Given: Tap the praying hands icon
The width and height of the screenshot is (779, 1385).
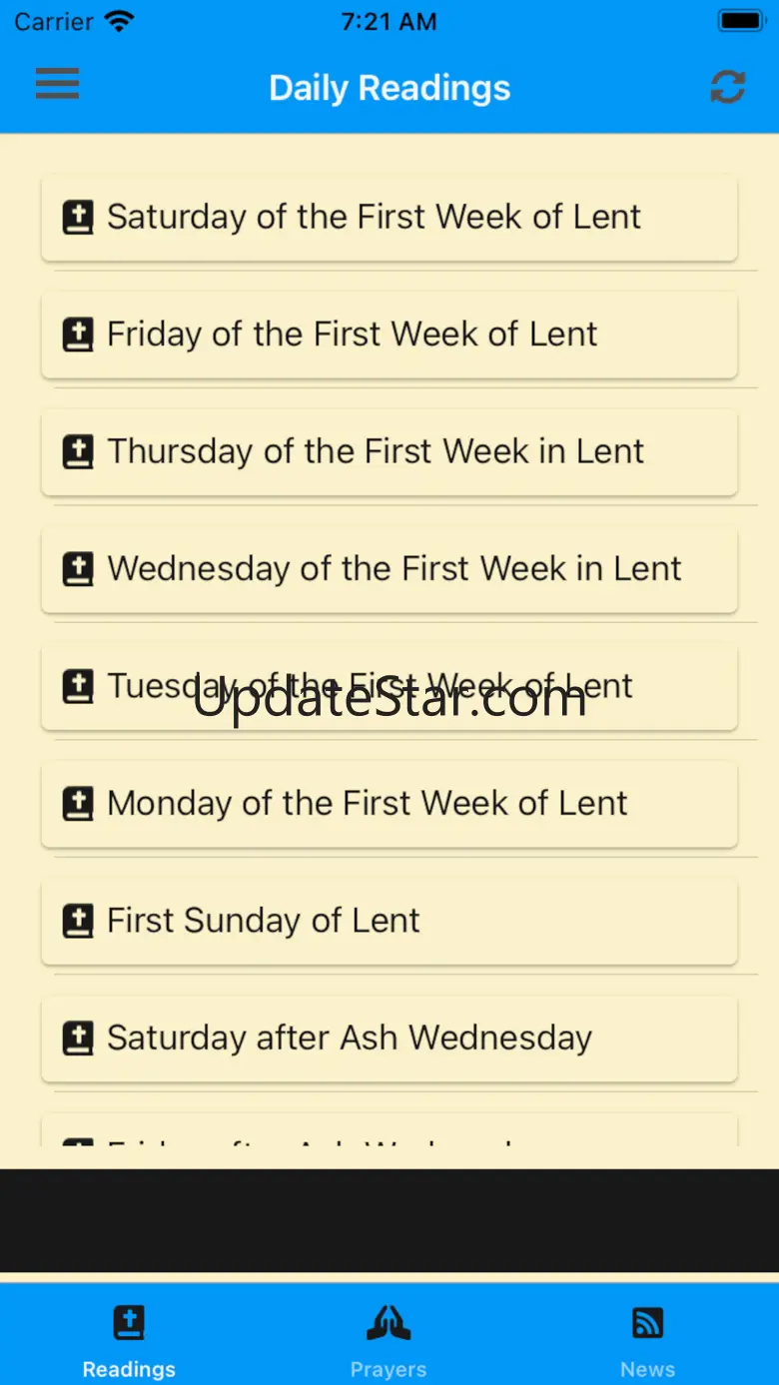Looking at the screenshot, I should (x=389, y=1324).
